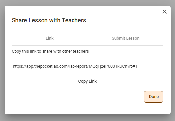The height and width of the screenshot is (121, 175).
Task: Click the word 'Copy' on Copy Link
Action: pos(83,81)
